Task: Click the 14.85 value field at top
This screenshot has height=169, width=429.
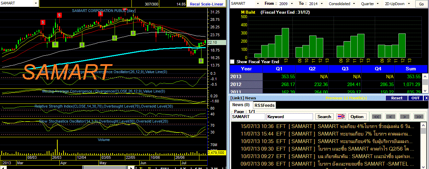Action: coord(173,4)
